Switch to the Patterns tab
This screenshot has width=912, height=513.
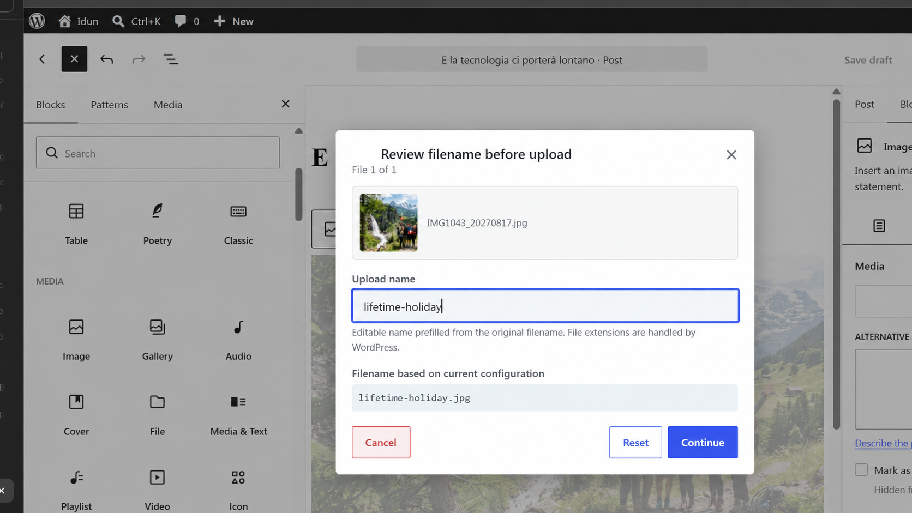pos(109,105)
